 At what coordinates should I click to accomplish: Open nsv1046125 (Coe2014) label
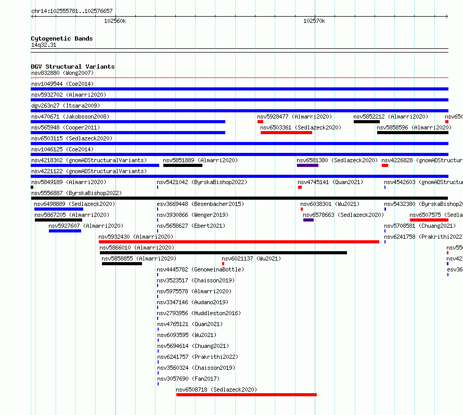62,149
